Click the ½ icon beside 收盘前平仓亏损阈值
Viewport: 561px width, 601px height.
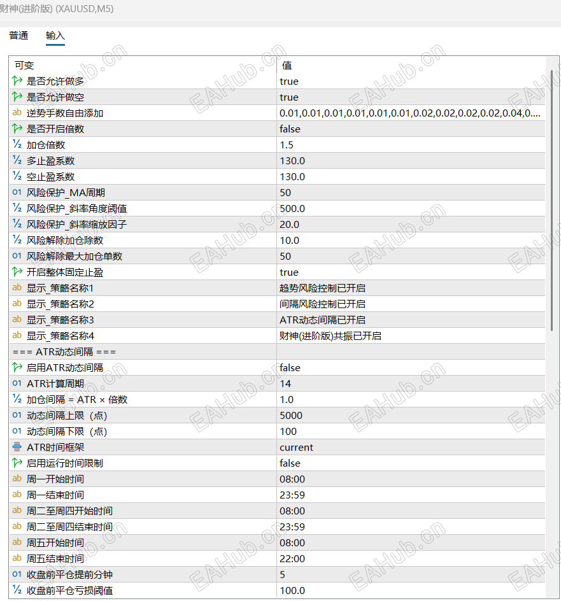[x=17, y=590]
